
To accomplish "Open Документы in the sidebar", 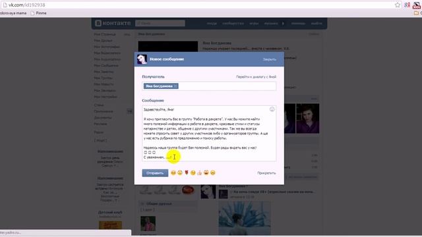I will coord(103,118).
